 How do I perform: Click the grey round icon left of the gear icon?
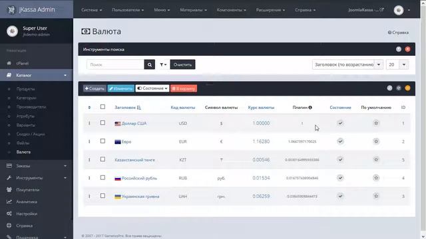pos(389,88)
